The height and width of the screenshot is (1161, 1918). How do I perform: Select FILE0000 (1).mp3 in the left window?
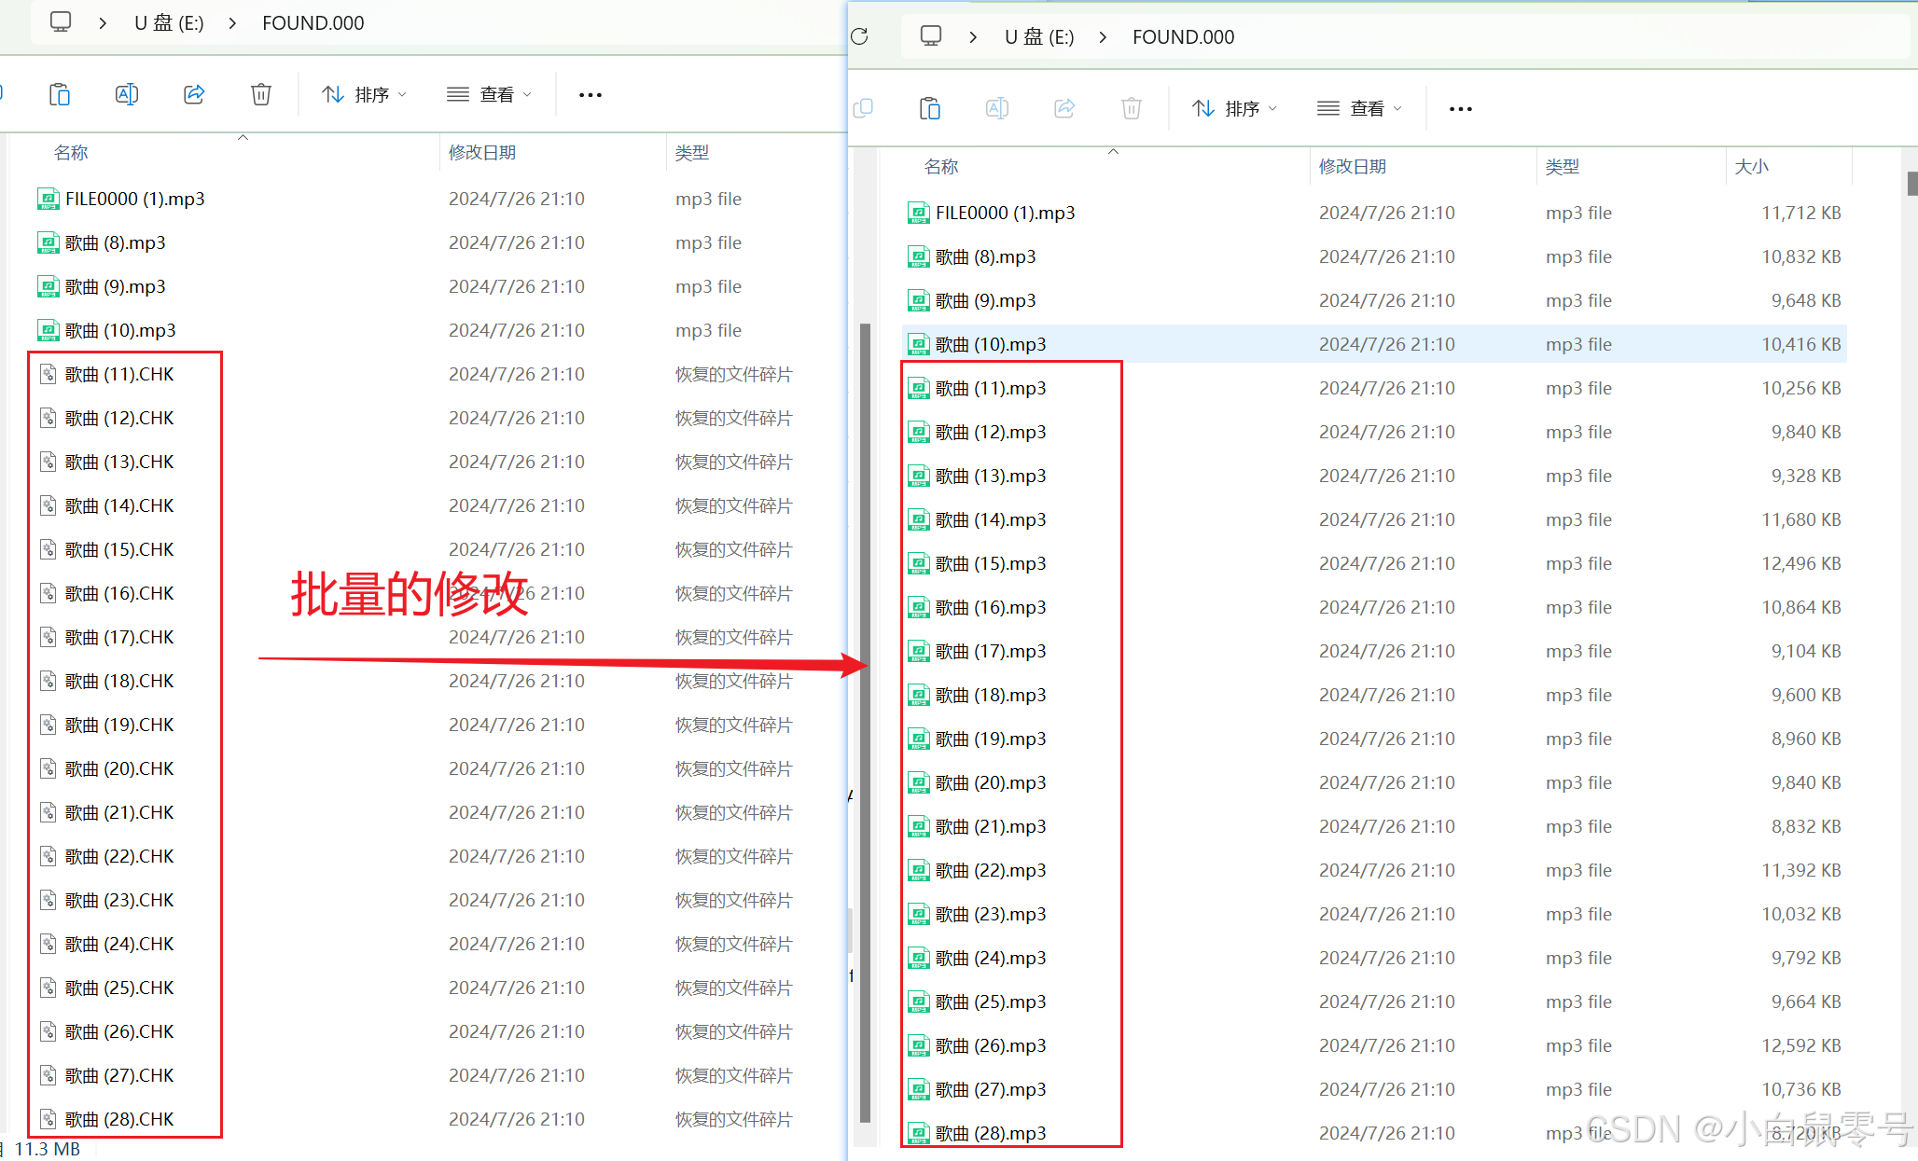tap(135, 199)
